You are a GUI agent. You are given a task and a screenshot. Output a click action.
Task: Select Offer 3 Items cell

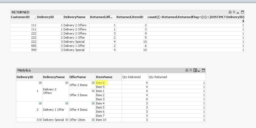(82, 95)
